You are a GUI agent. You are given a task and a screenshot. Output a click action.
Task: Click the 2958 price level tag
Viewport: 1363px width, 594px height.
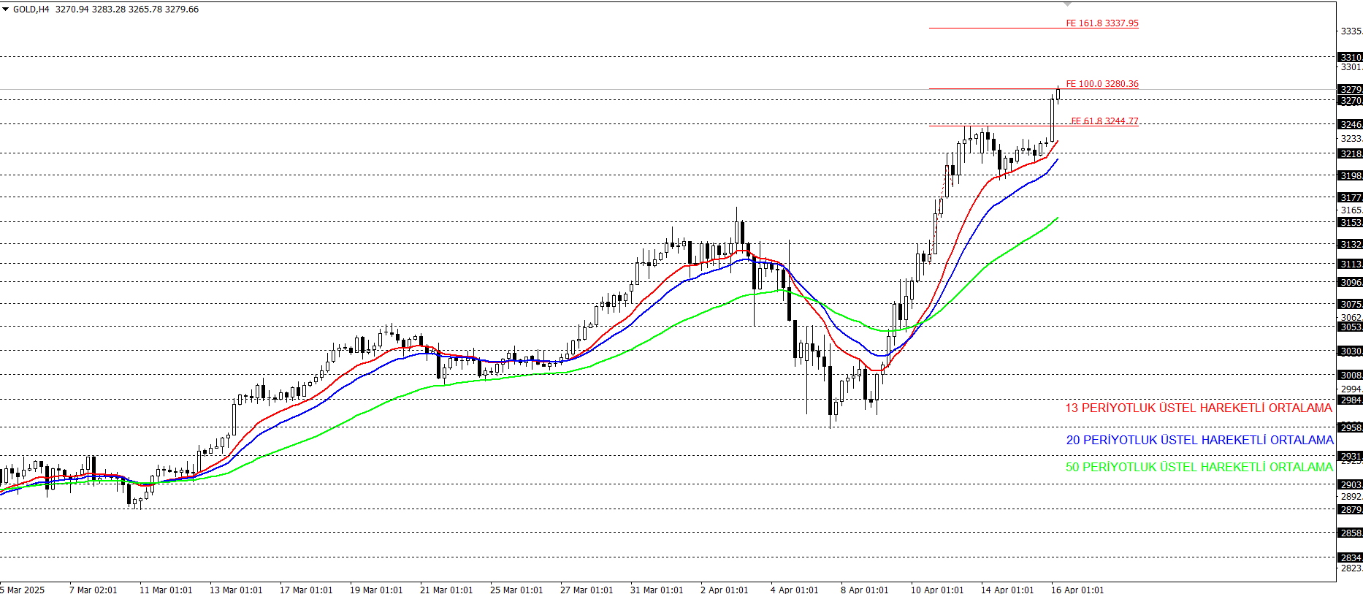tap(1350, 427)
